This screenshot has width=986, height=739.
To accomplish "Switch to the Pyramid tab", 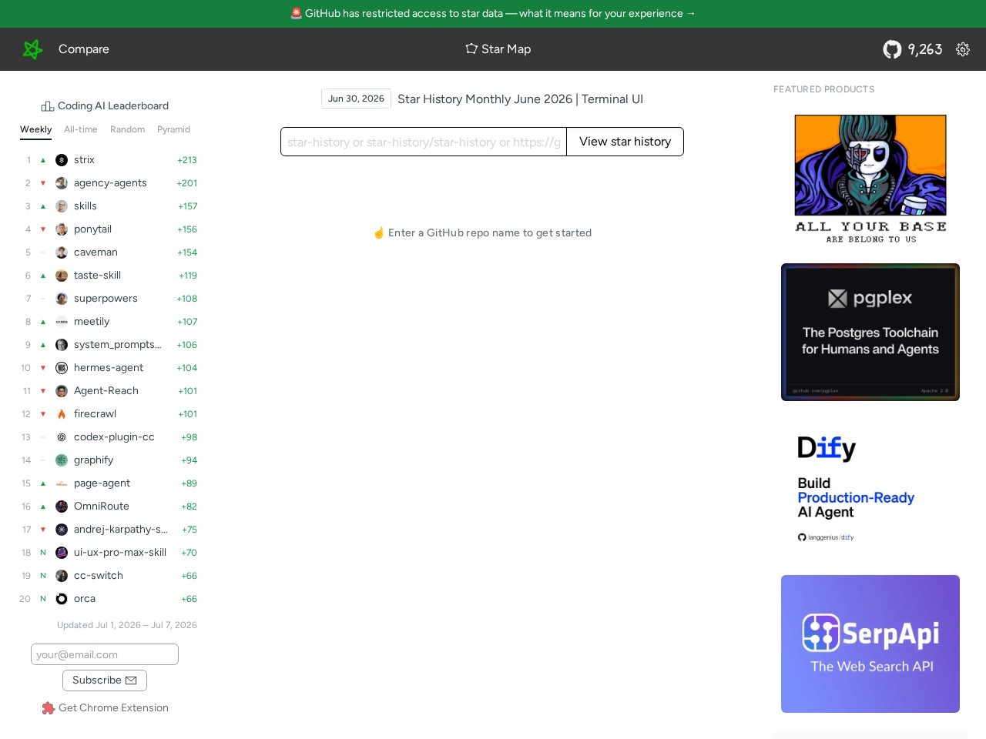I will pyautogui.click(x=173, y=129).
